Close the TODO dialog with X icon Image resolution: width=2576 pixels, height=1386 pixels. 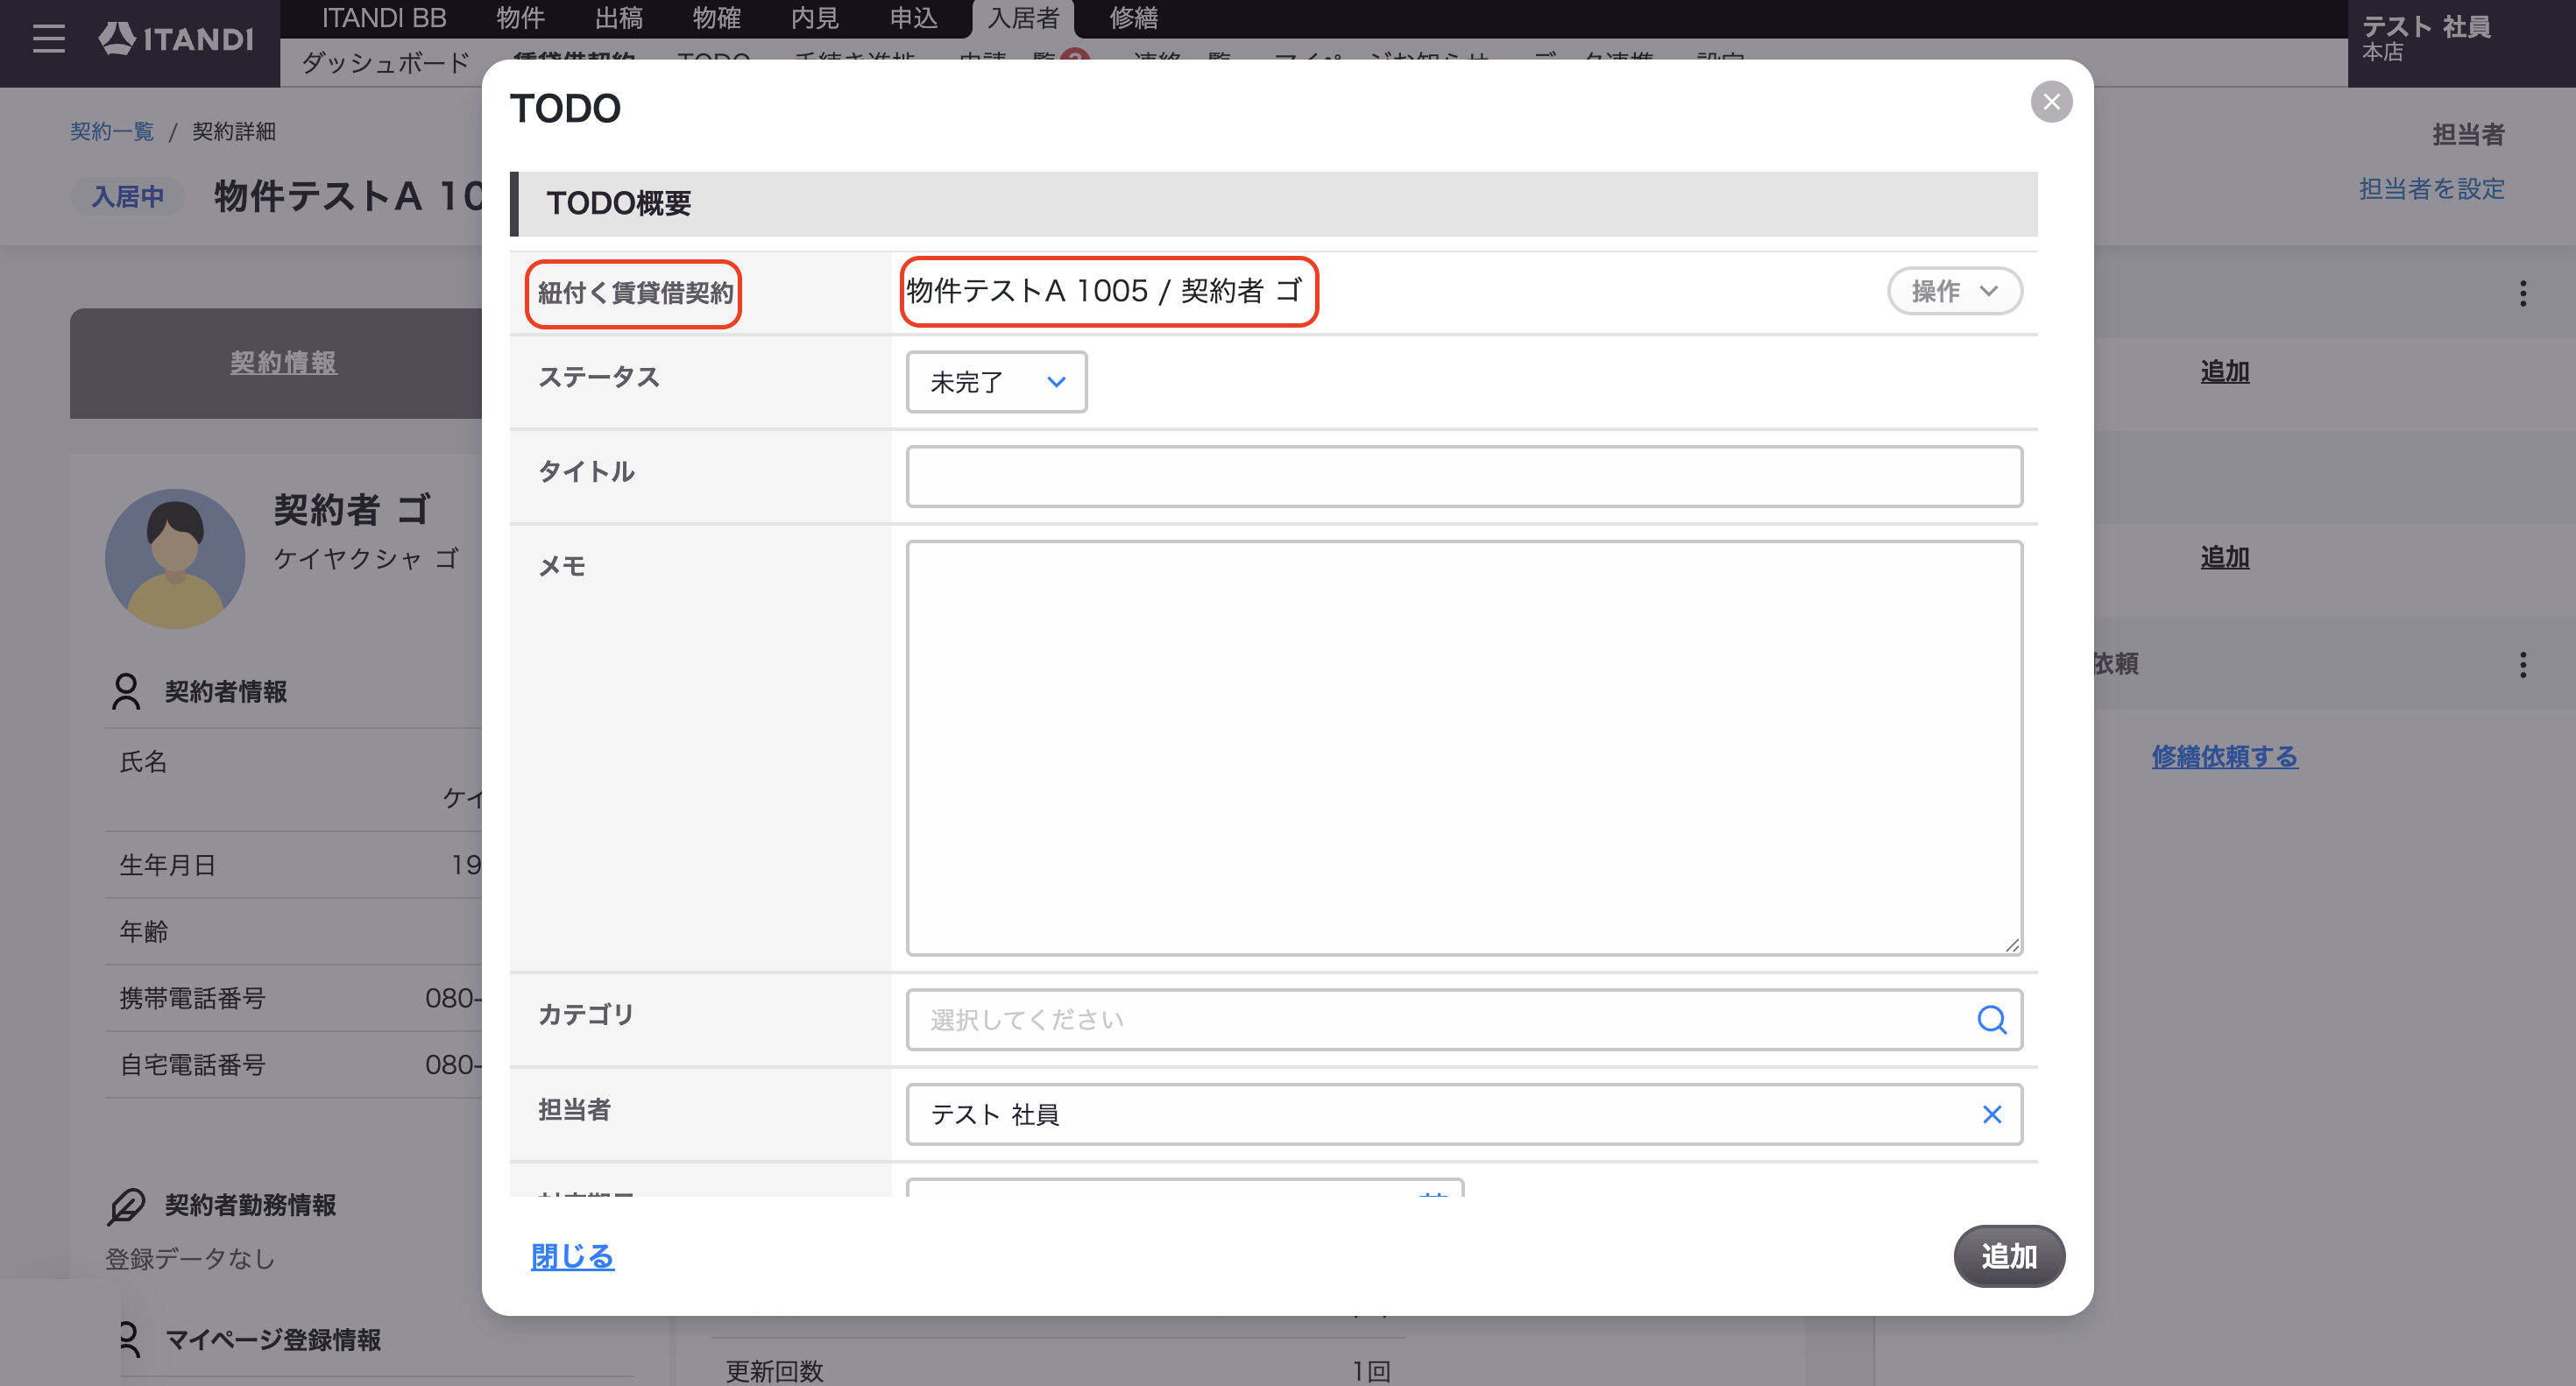2051,102
